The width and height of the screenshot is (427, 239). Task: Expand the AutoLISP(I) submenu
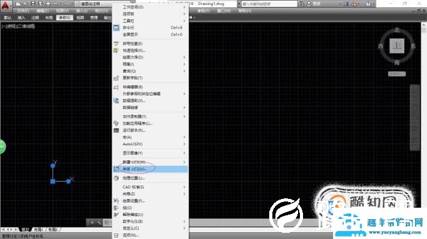tap(150, 144)
